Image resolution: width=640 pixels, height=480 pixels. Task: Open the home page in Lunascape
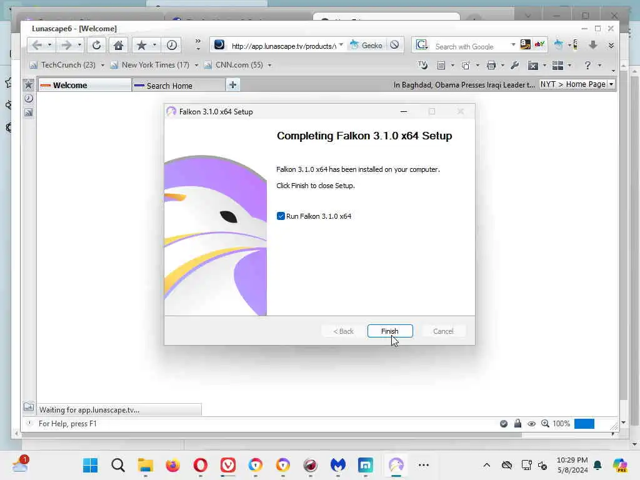118,45
